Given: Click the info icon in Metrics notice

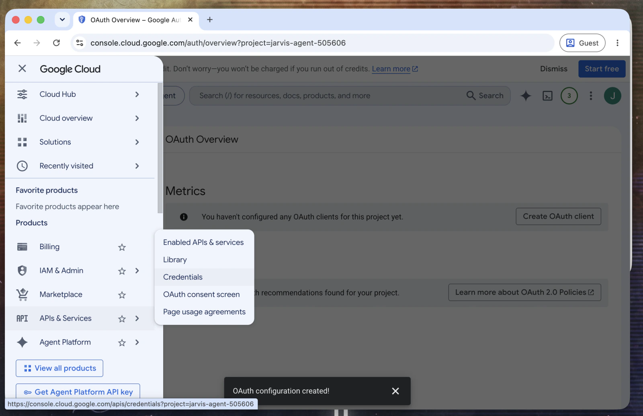Looking at the screenshot, I should click(184, 217).
